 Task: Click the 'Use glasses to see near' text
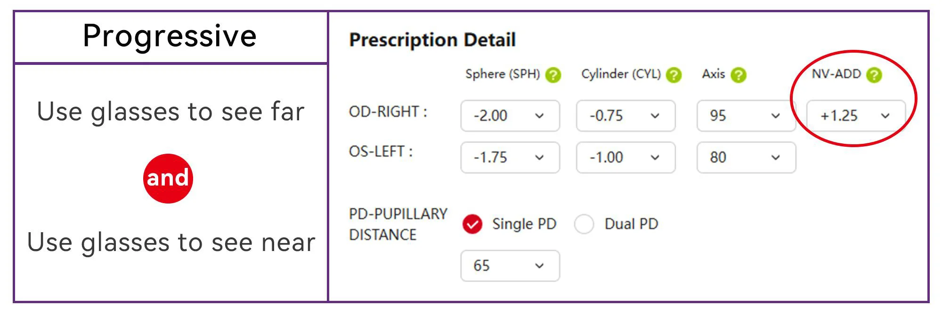(x=171, y=243)
